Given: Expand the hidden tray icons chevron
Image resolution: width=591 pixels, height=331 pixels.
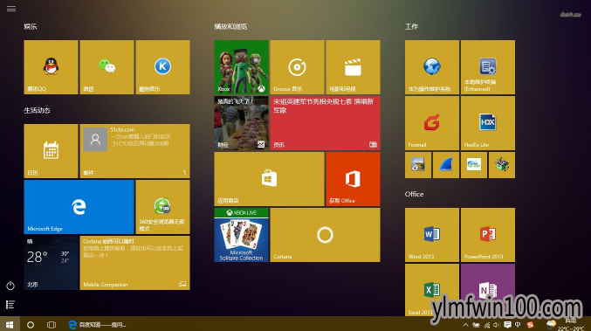Looking at the screenshot, I should 466,325.
